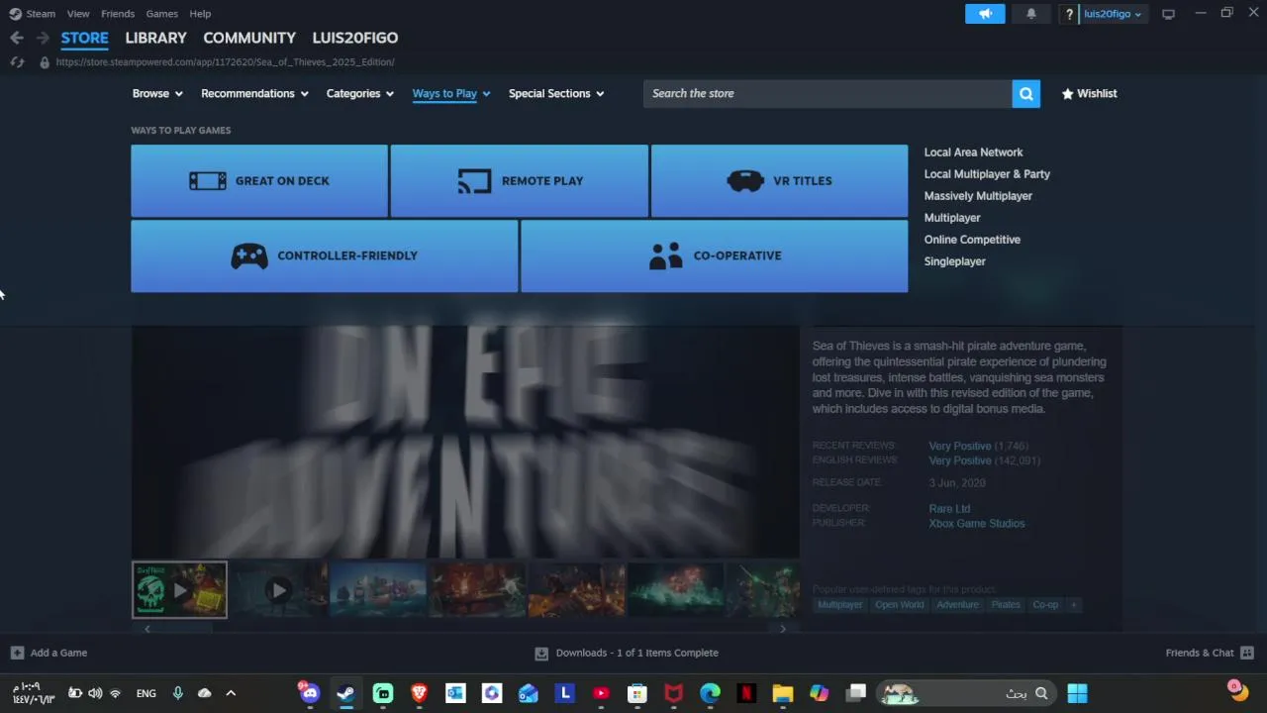This screenshot has width=1267, height=713.
Task: Click Add a Game
Action: point(49,653)
